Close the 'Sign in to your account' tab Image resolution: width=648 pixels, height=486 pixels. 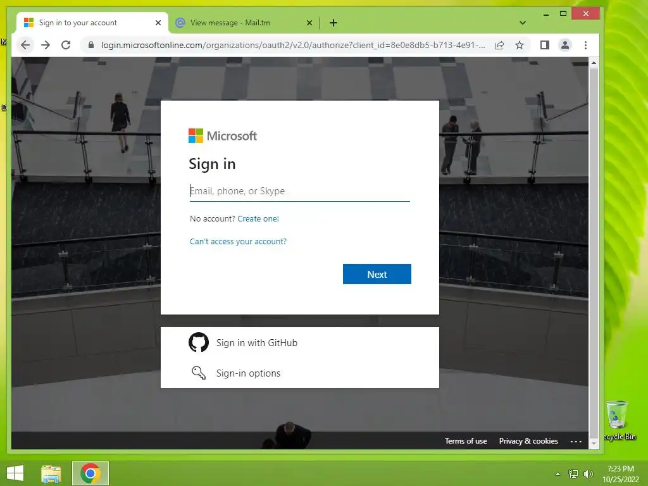pos(158,23)
